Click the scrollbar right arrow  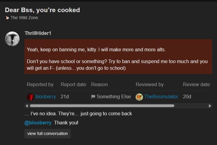tap(210, 106)
